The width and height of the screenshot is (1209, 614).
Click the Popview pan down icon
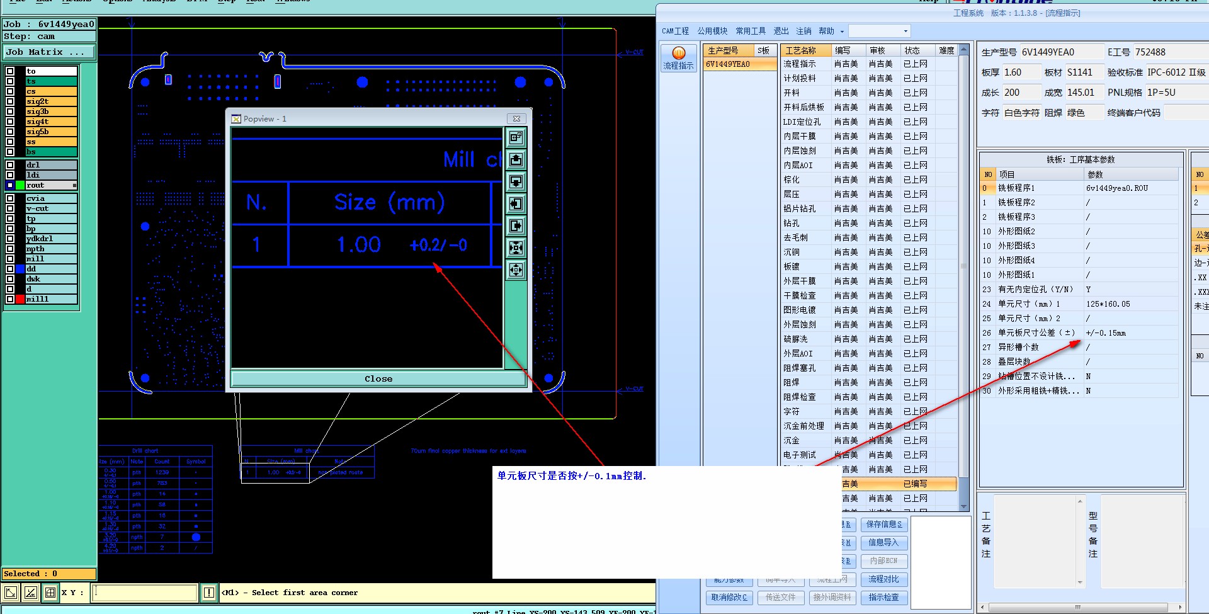click(516, 181)
